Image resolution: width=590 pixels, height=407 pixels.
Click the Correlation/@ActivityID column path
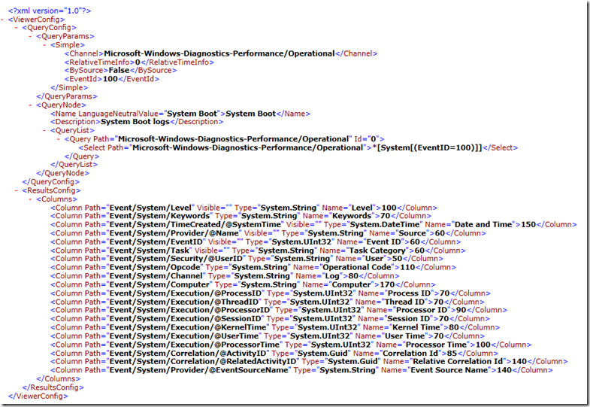188,354
